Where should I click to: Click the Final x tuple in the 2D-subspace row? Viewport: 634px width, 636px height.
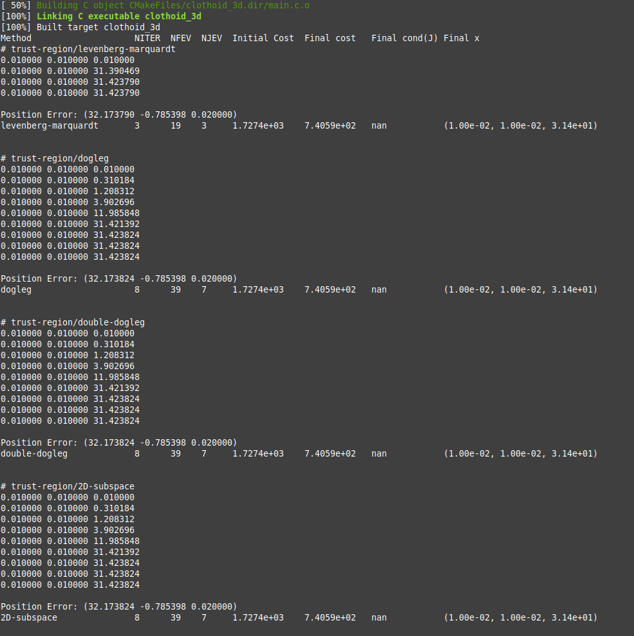[x=521, y=617]
